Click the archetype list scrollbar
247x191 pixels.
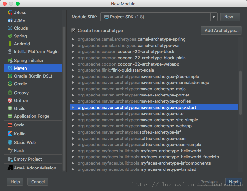click(240, 93)
